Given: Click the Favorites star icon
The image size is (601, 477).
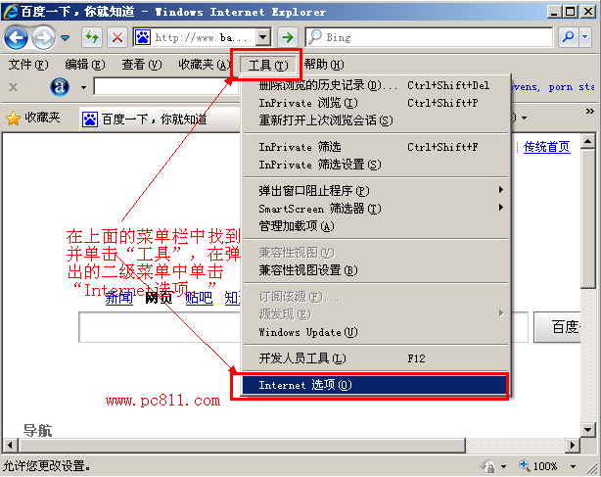Looking at the screenshot, I should (13, 119).
